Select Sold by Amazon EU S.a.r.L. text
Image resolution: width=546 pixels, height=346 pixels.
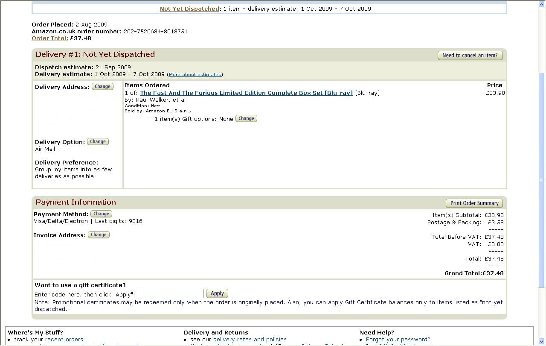click(x=158, y=111)
